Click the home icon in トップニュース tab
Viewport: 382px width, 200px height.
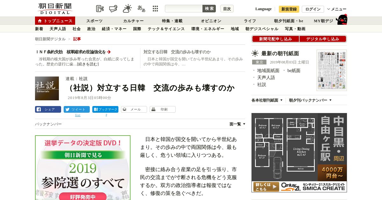[x=40, y=21]
